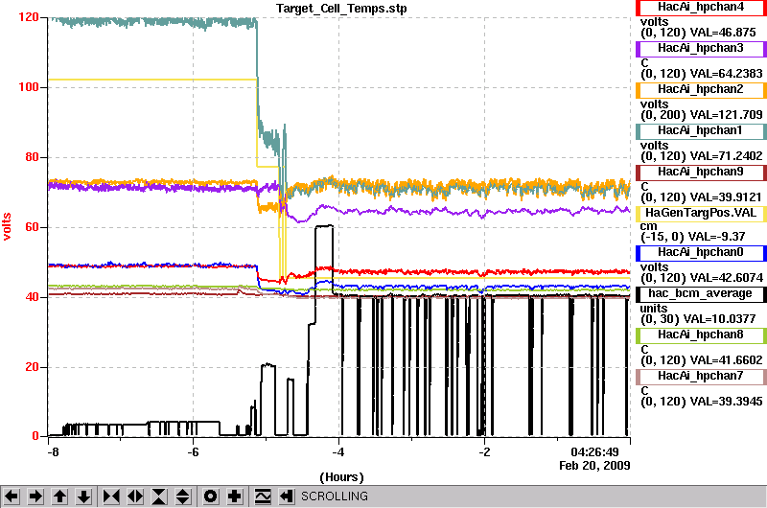Select the HacAi_hpchan1 teal curve label

[701, 130]
